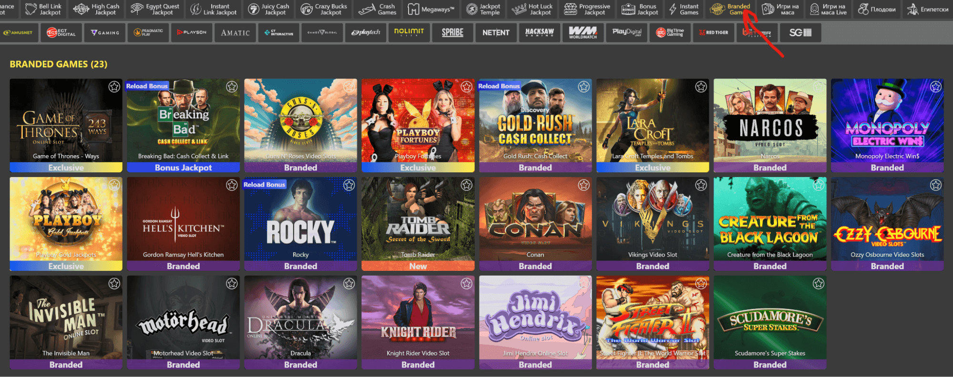Launch Playboy Gold Jackpots game

(66, 224)
